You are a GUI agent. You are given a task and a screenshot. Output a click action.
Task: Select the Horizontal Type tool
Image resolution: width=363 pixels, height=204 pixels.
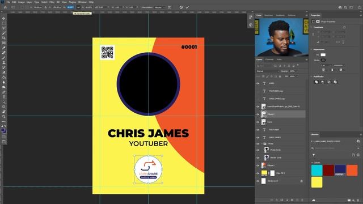[x=4, y=97]
